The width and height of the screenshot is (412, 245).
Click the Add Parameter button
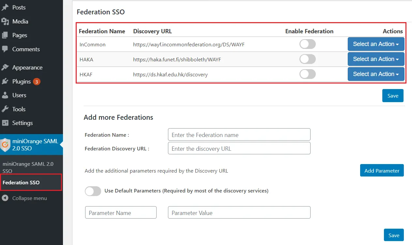point(382,170)
